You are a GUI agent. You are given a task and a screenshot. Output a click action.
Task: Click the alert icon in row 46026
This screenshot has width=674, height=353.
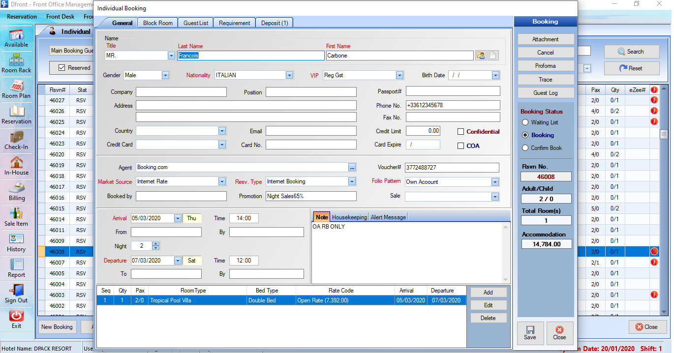tap(654, 111)
